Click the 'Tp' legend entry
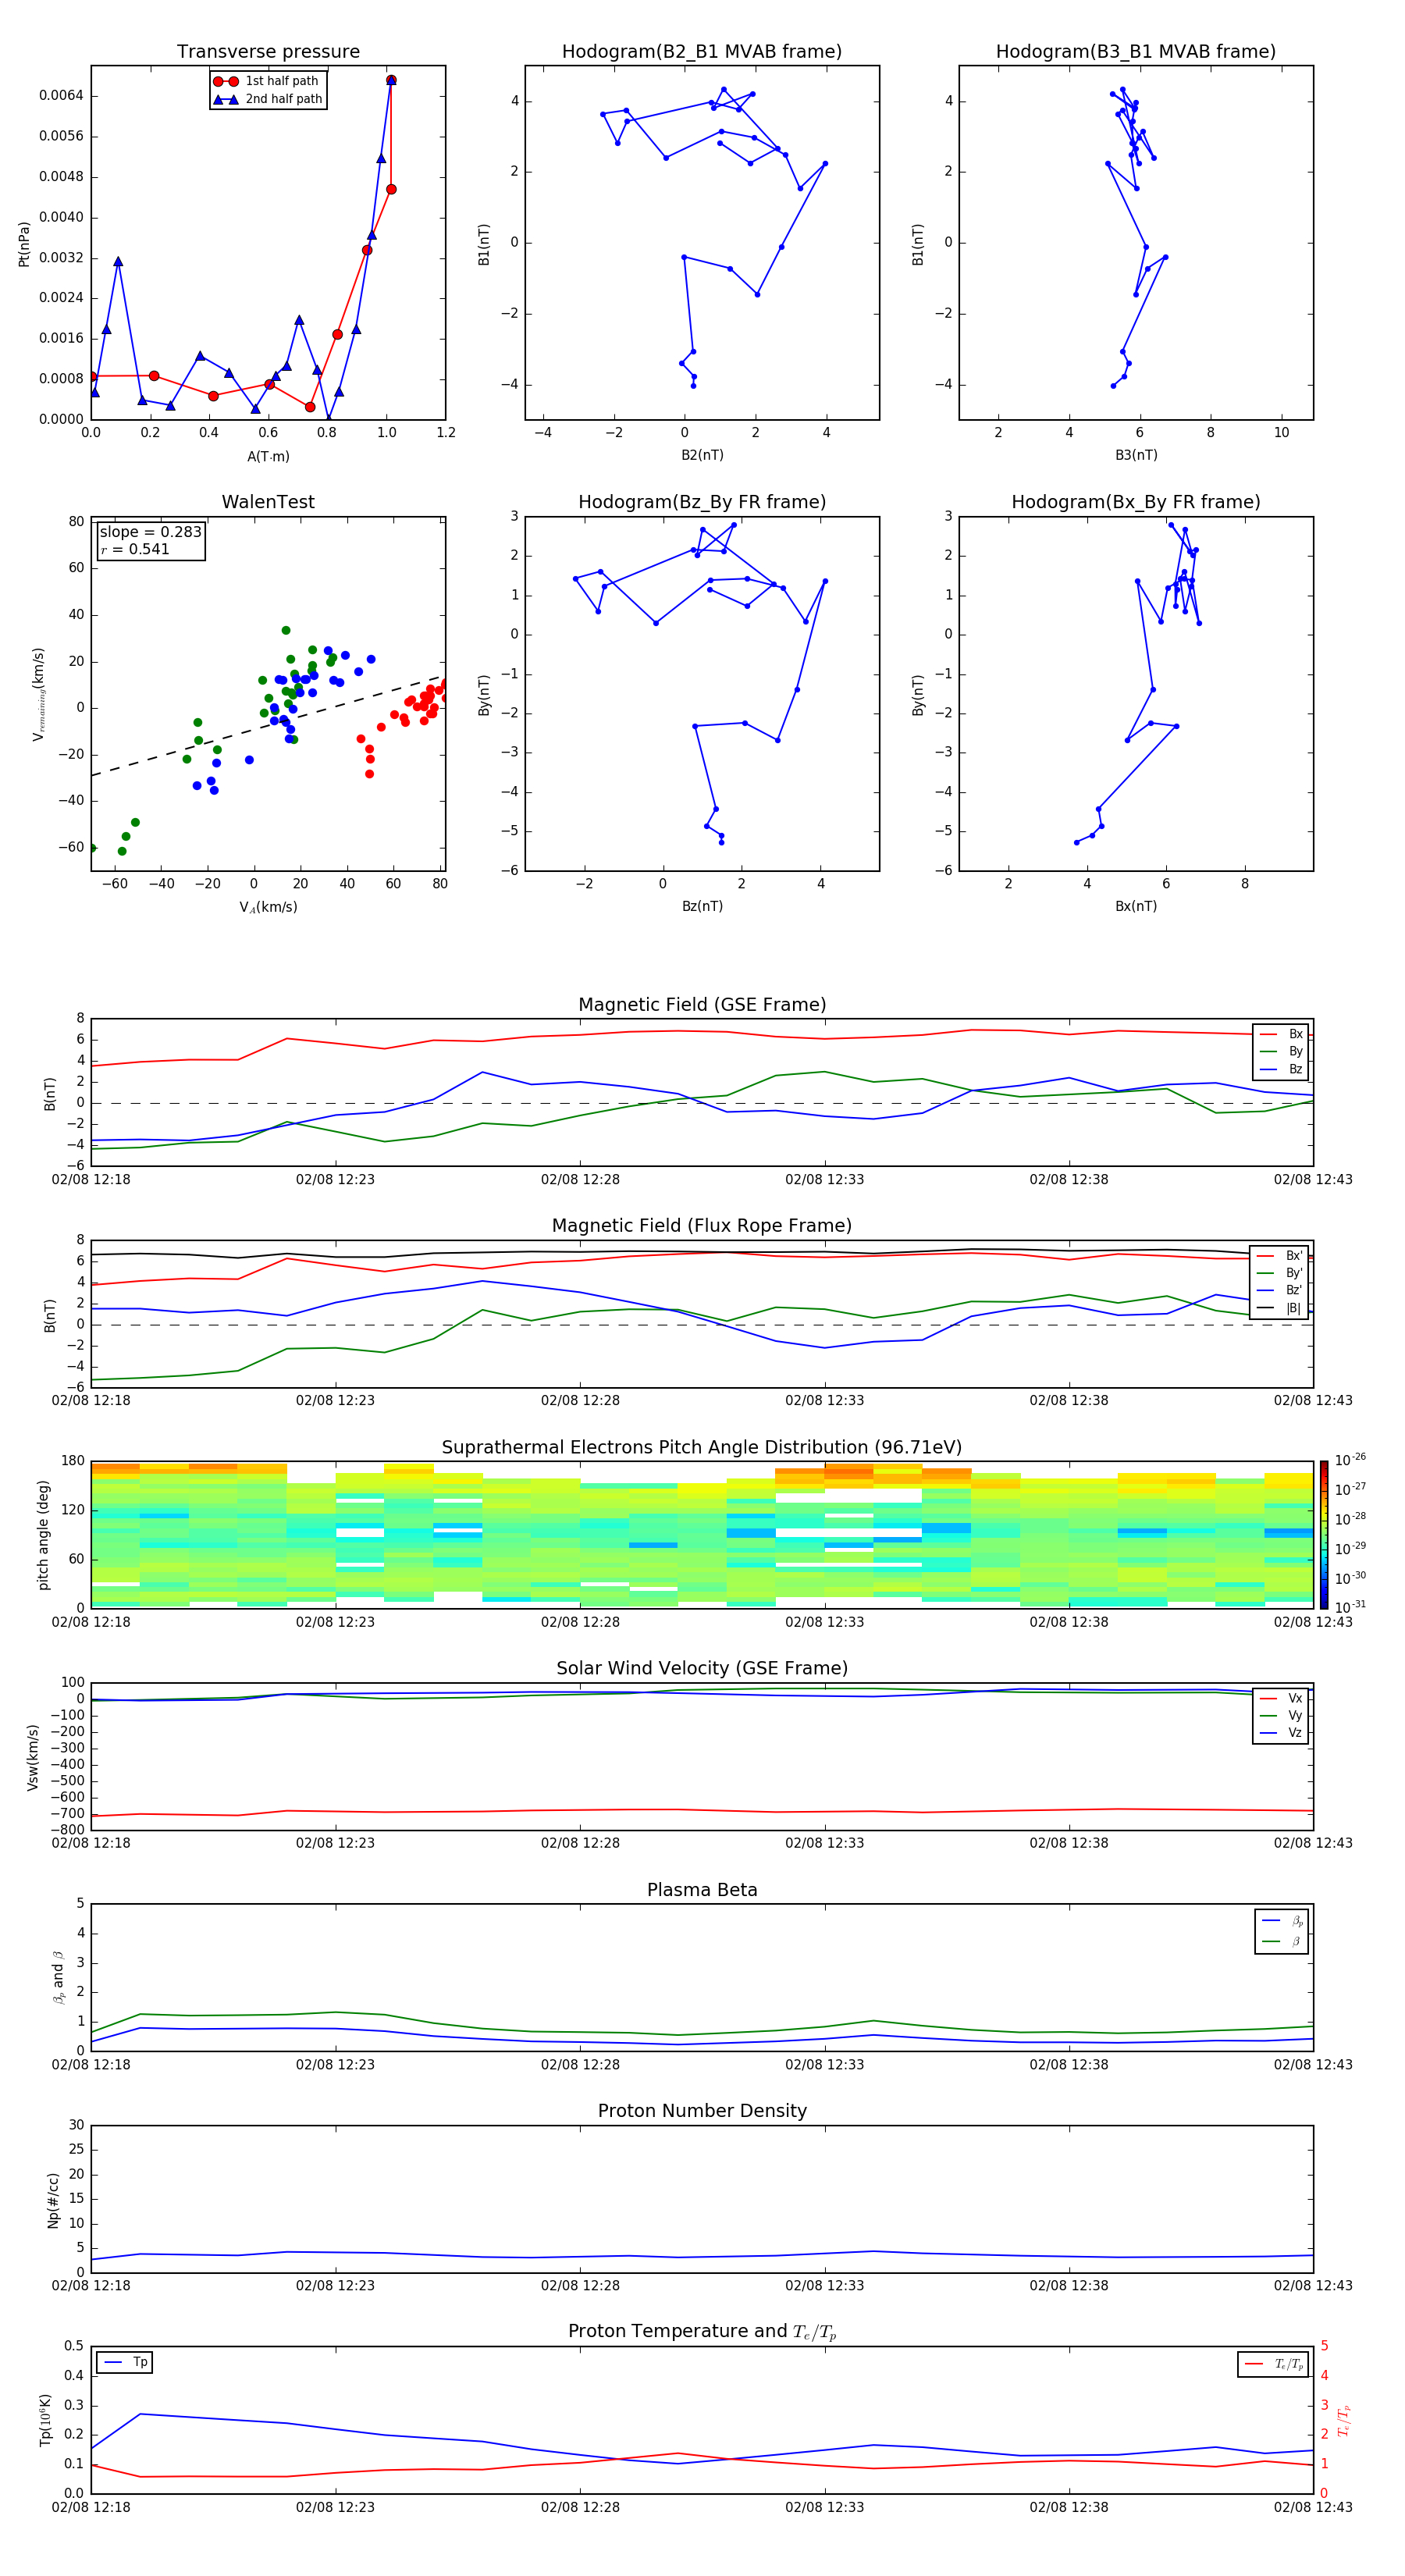Viewport: 1405px width, 2576px height. 125,2362
